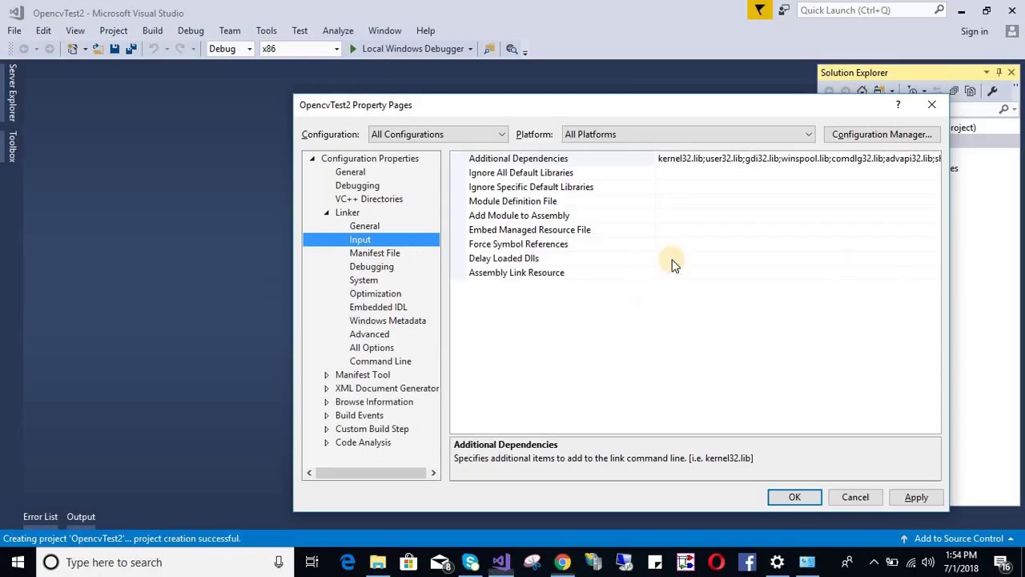Click the New Project toolbar icon

pos(72,49)
